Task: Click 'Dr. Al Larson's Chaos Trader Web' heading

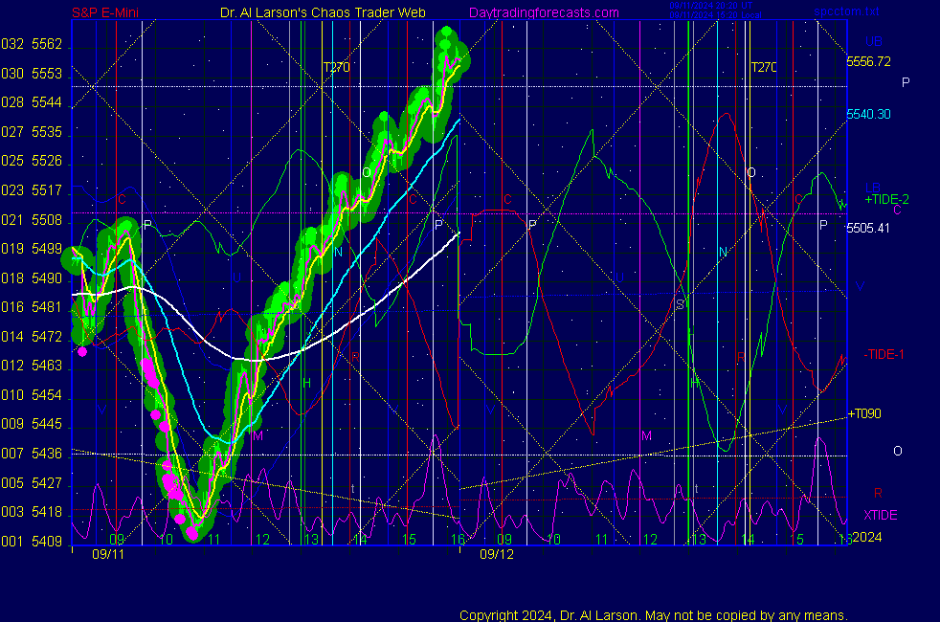Action: 323,12
